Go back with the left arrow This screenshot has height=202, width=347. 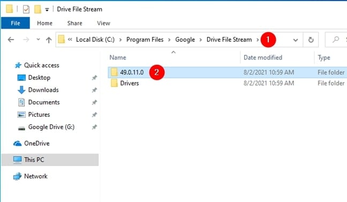coord(11,40)
